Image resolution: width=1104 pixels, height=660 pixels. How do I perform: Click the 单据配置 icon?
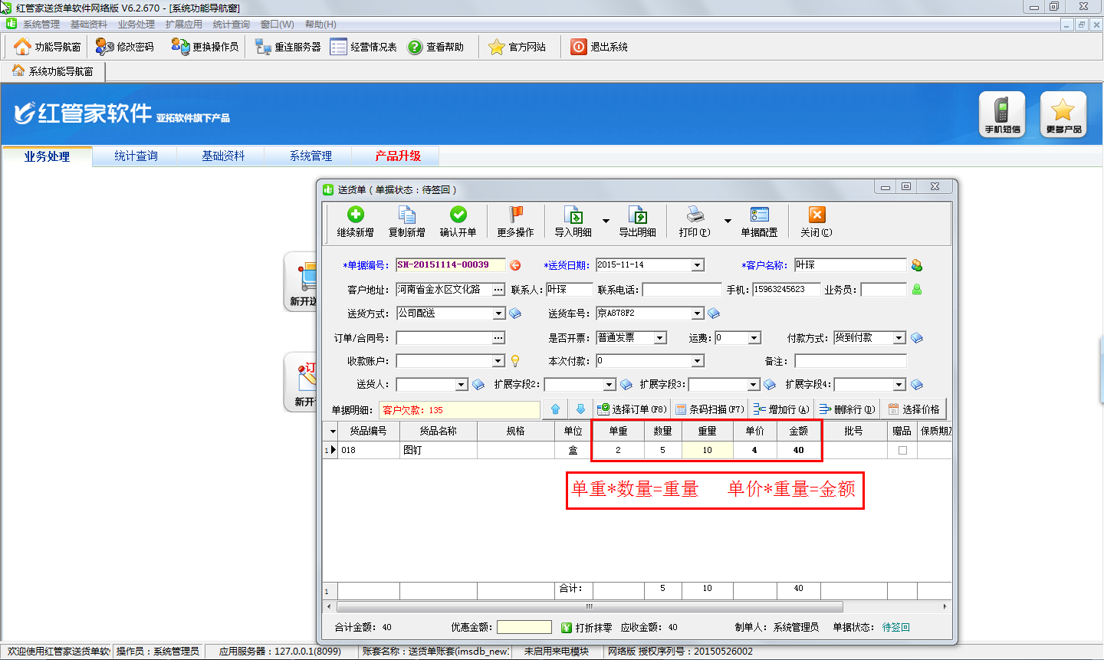(759, 215)
